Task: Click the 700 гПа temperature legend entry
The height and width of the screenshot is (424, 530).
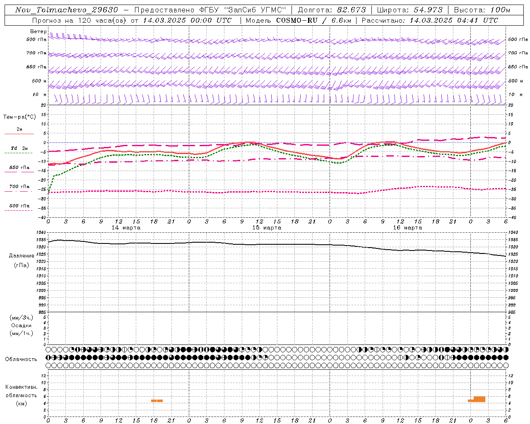Action: (19, 187)
